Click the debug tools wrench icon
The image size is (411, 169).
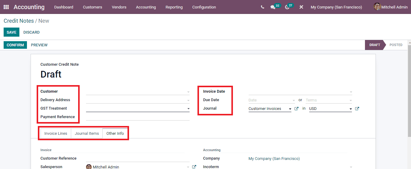301,7
